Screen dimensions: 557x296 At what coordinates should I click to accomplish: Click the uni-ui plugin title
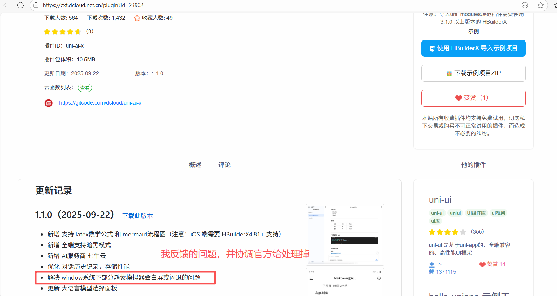click(440, 200)
